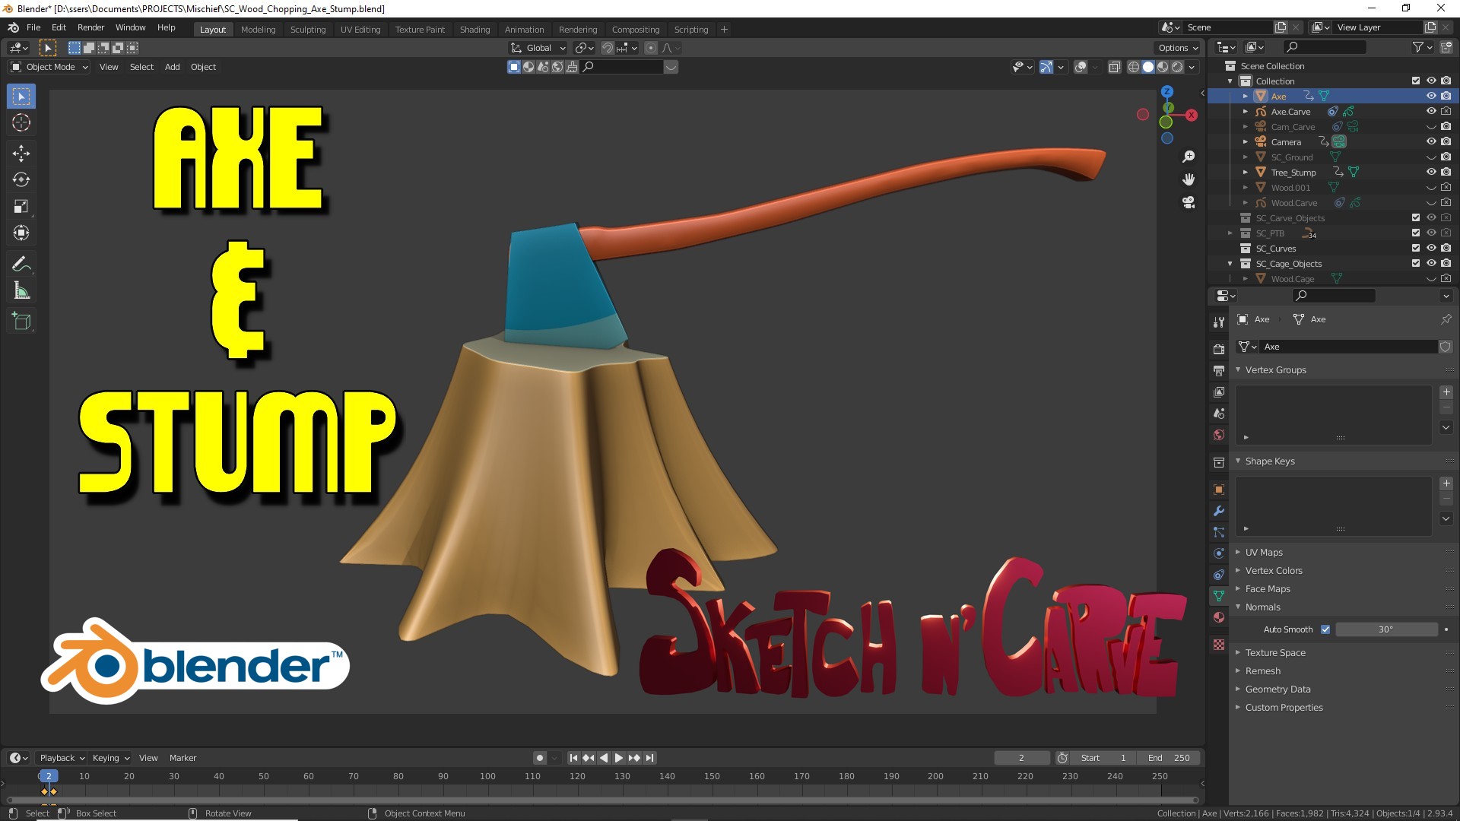Click the End frame 250 field

(1169, 758)
